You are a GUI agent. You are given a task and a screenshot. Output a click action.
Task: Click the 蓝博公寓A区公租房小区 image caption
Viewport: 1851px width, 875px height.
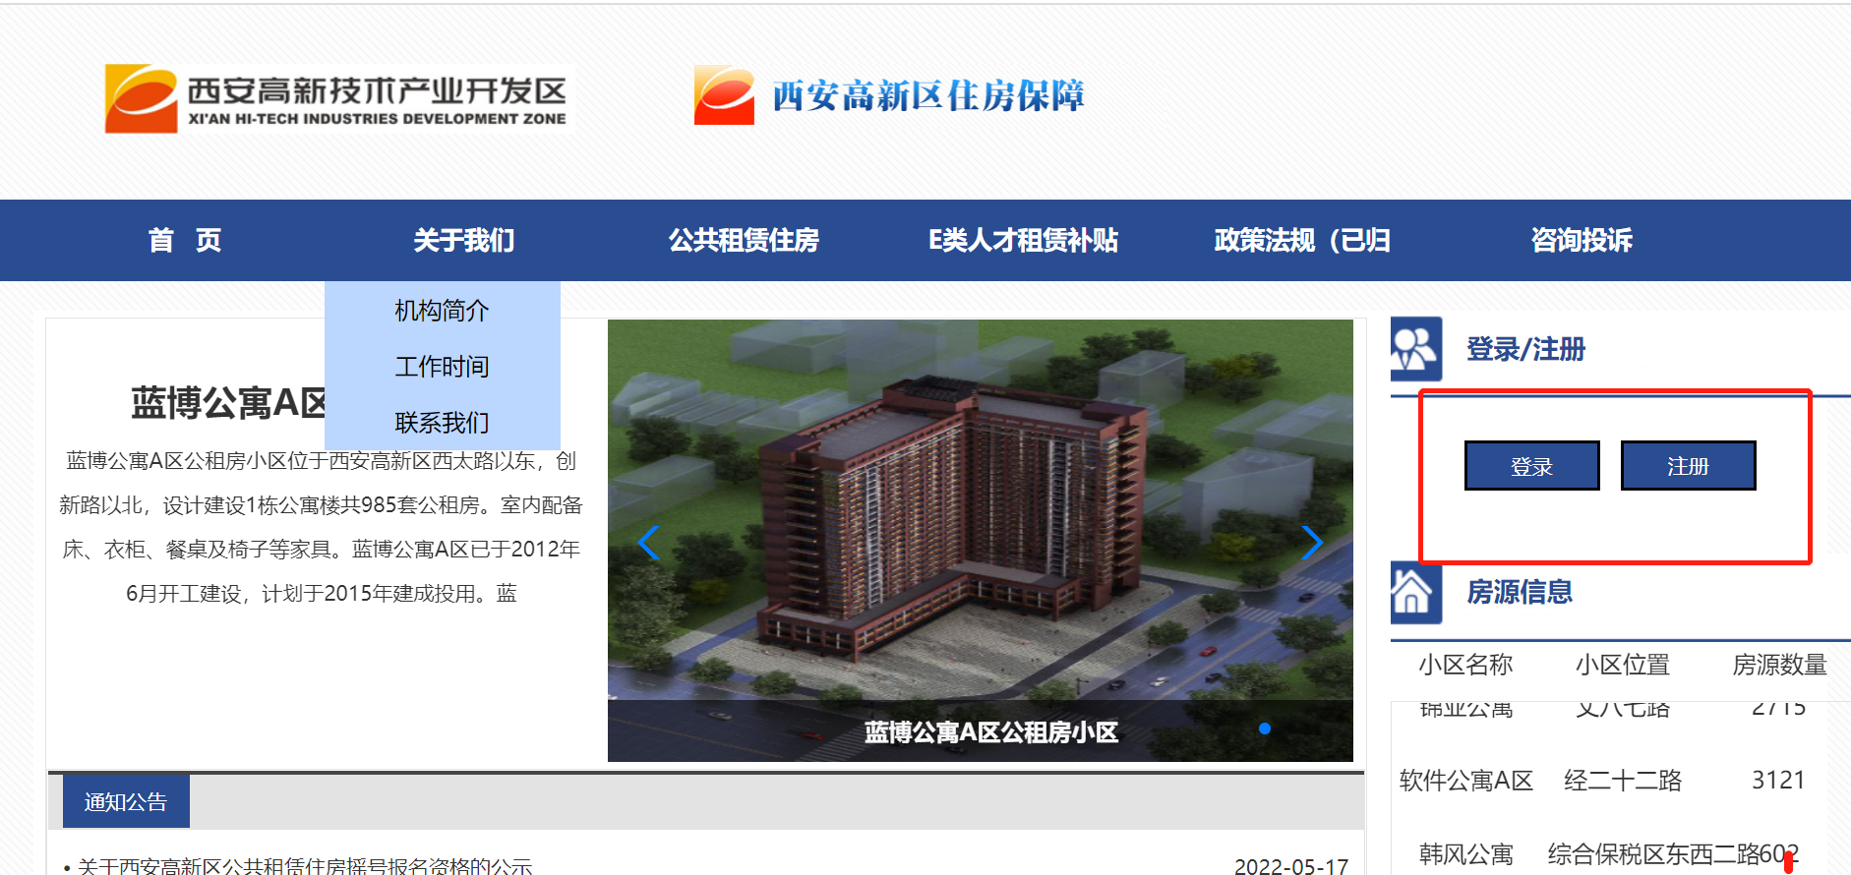(x=991, y=732)
